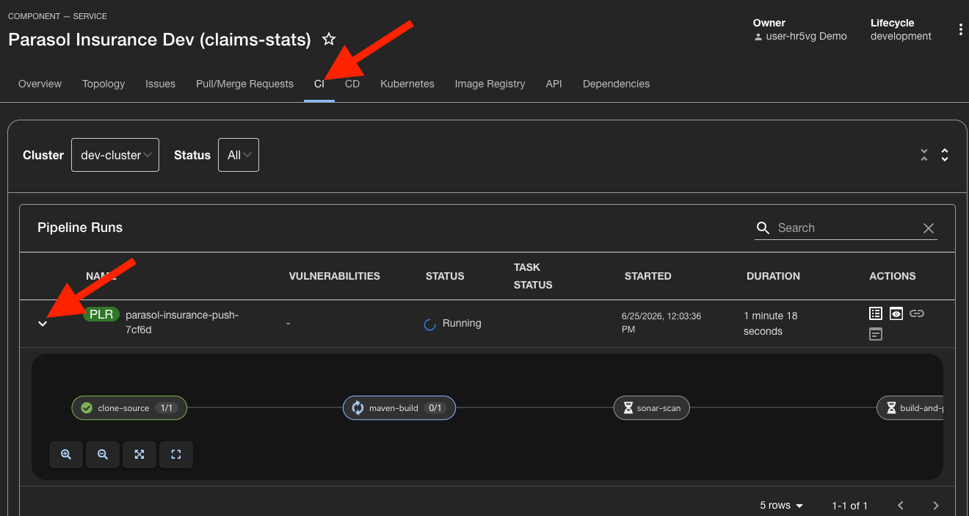
Task: Open the Dependencies tab
Action: [x=616, y=84]
